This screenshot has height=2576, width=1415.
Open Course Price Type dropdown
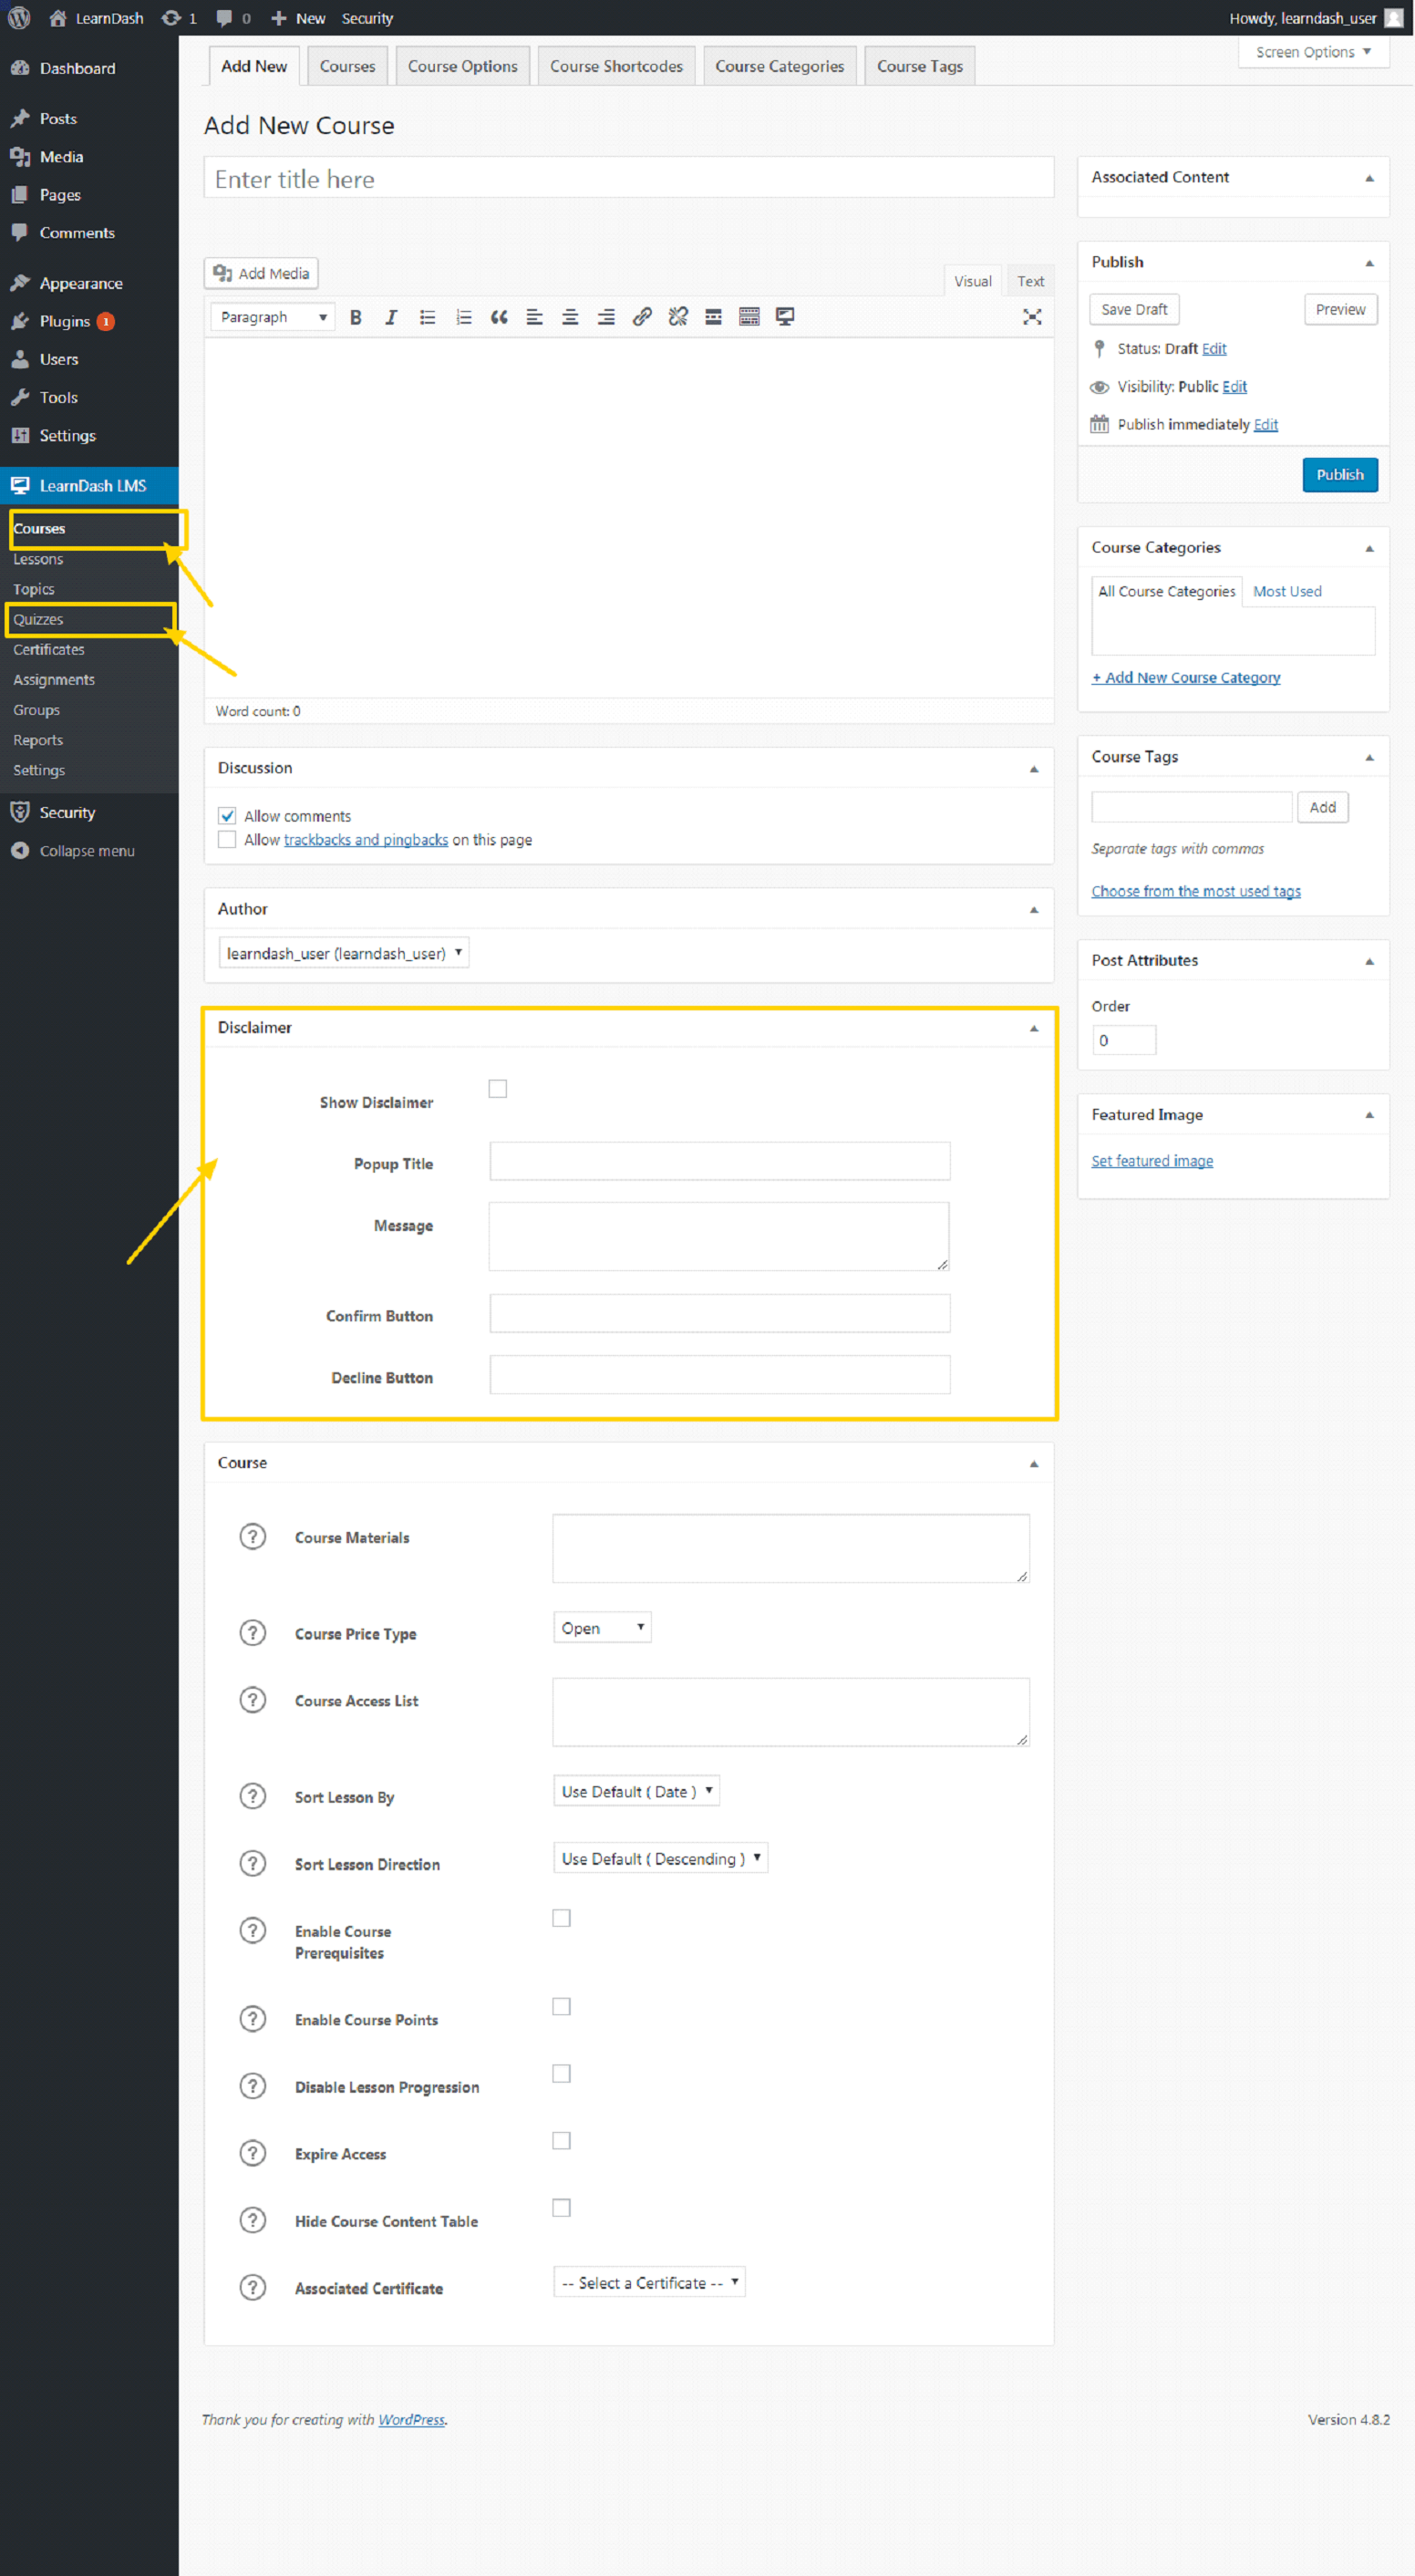602,1627
